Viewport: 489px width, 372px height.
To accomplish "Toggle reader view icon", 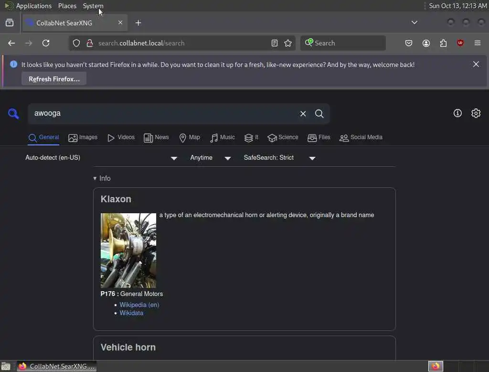I will 275,43.
